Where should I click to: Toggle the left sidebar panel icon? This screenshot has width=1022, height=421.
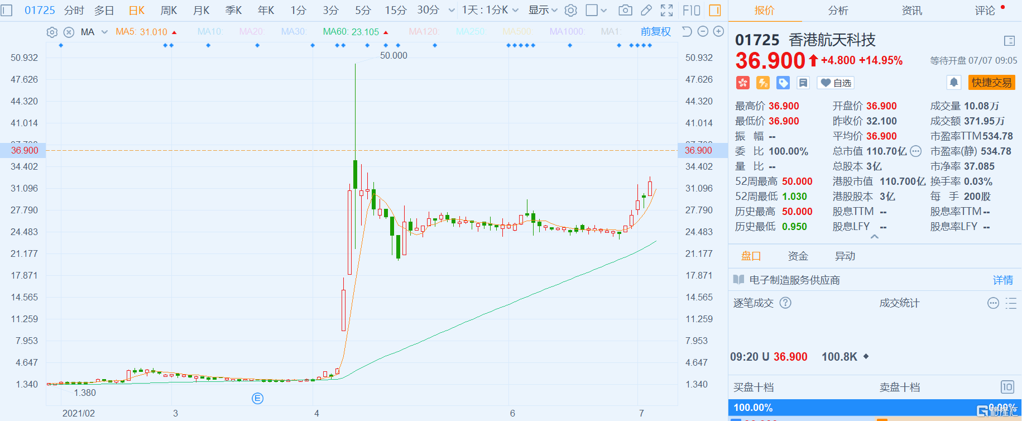coord(7,10)
